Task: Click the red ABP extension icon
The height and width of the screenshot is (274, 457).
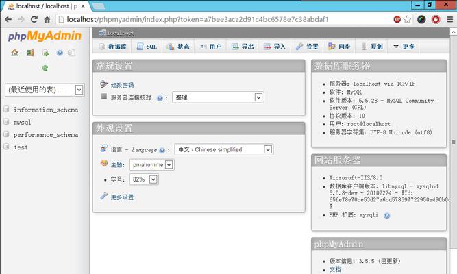Action: [x=397, y=19]
